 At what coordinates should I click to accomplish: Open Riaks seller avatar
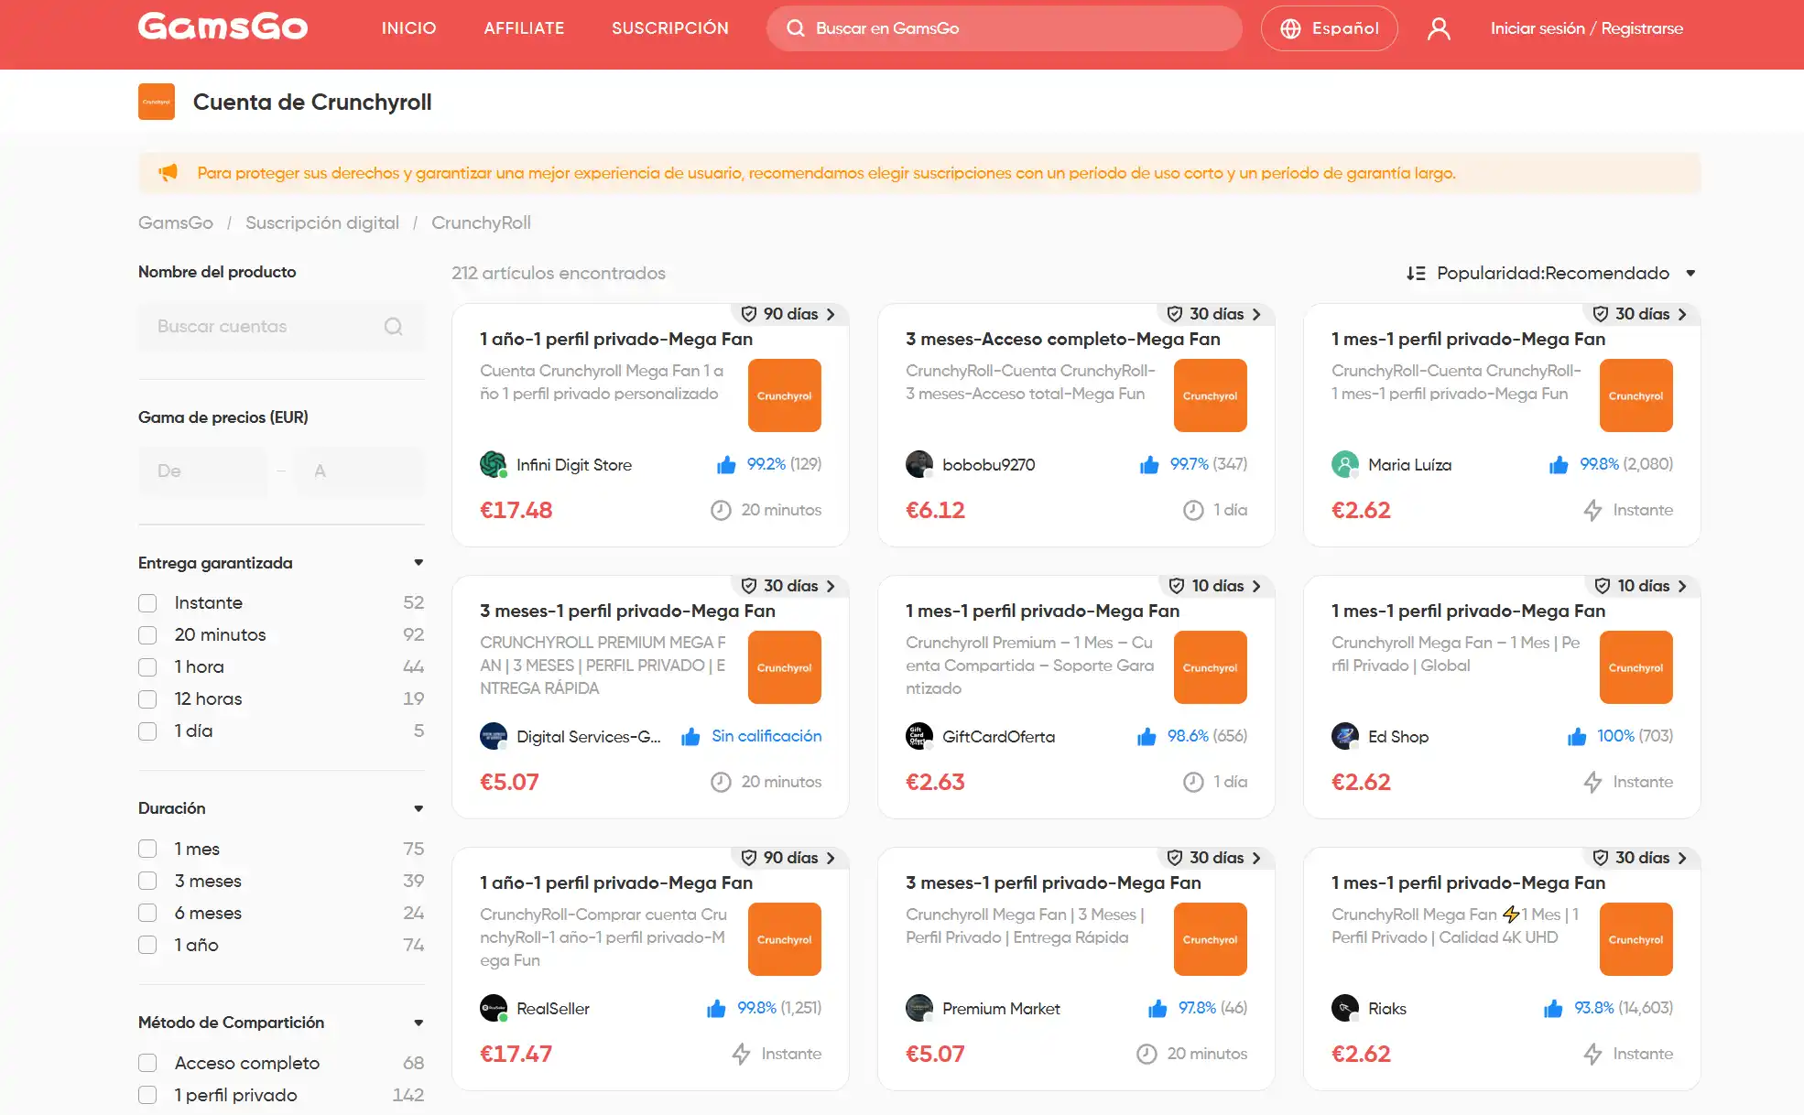[x=1345, y=1008]
